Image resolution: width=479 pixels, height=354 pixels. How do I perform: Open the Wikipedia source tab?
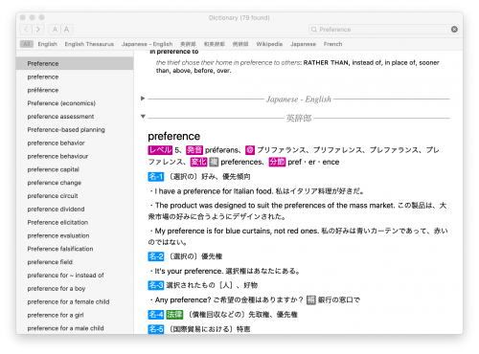(269, 44)
